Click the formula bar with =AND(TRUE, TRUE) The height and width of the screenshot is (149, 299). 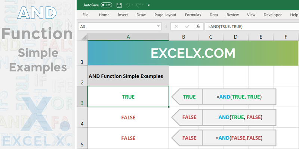(x=252, y=26)
